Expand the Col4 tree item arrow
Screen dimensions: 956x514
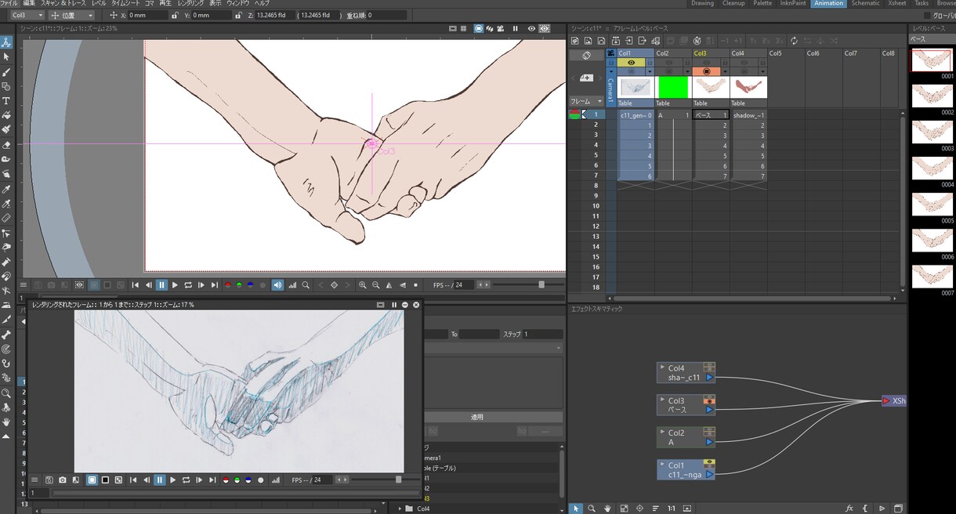(399, 509)
